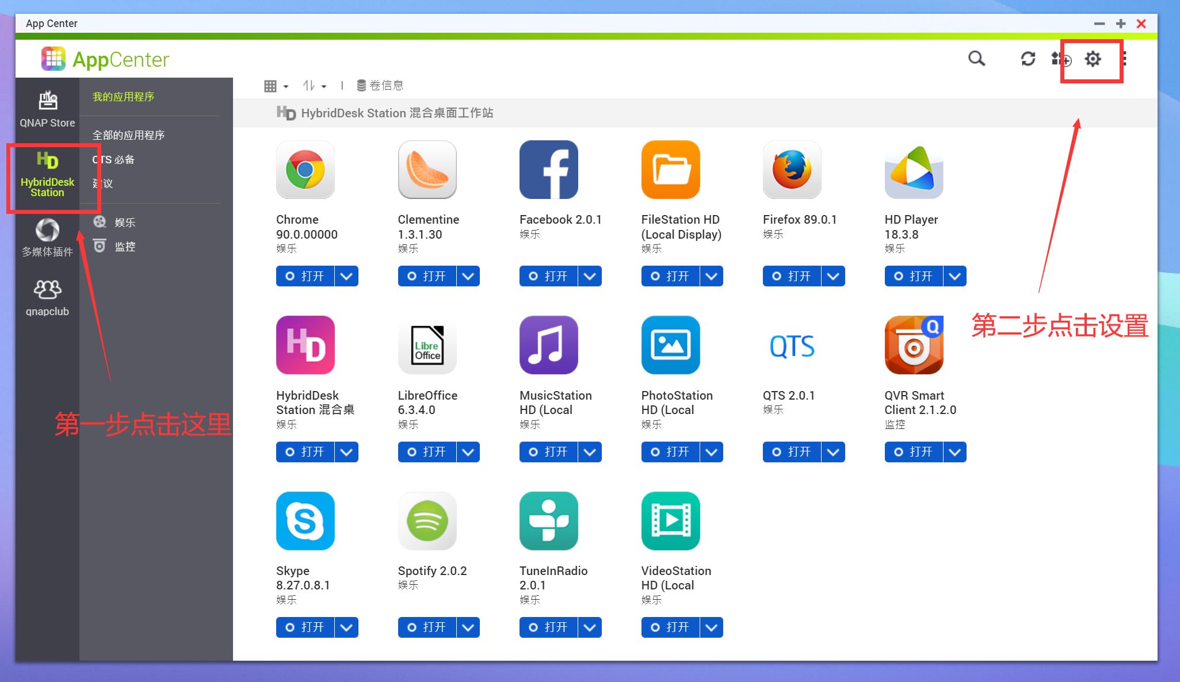
Task: Click the Facebook app icon
Action: (x=549, y=170)
